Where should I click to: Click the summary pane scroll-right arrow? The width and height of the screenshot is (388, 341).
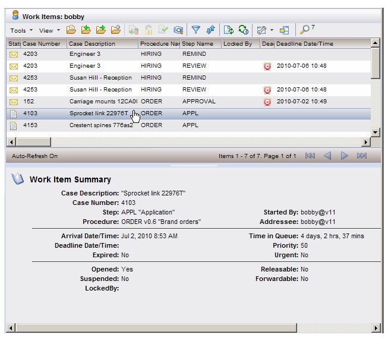[375, 328]
